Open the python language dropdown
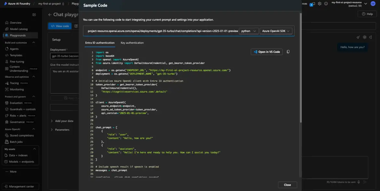 (x=249, y=31)
